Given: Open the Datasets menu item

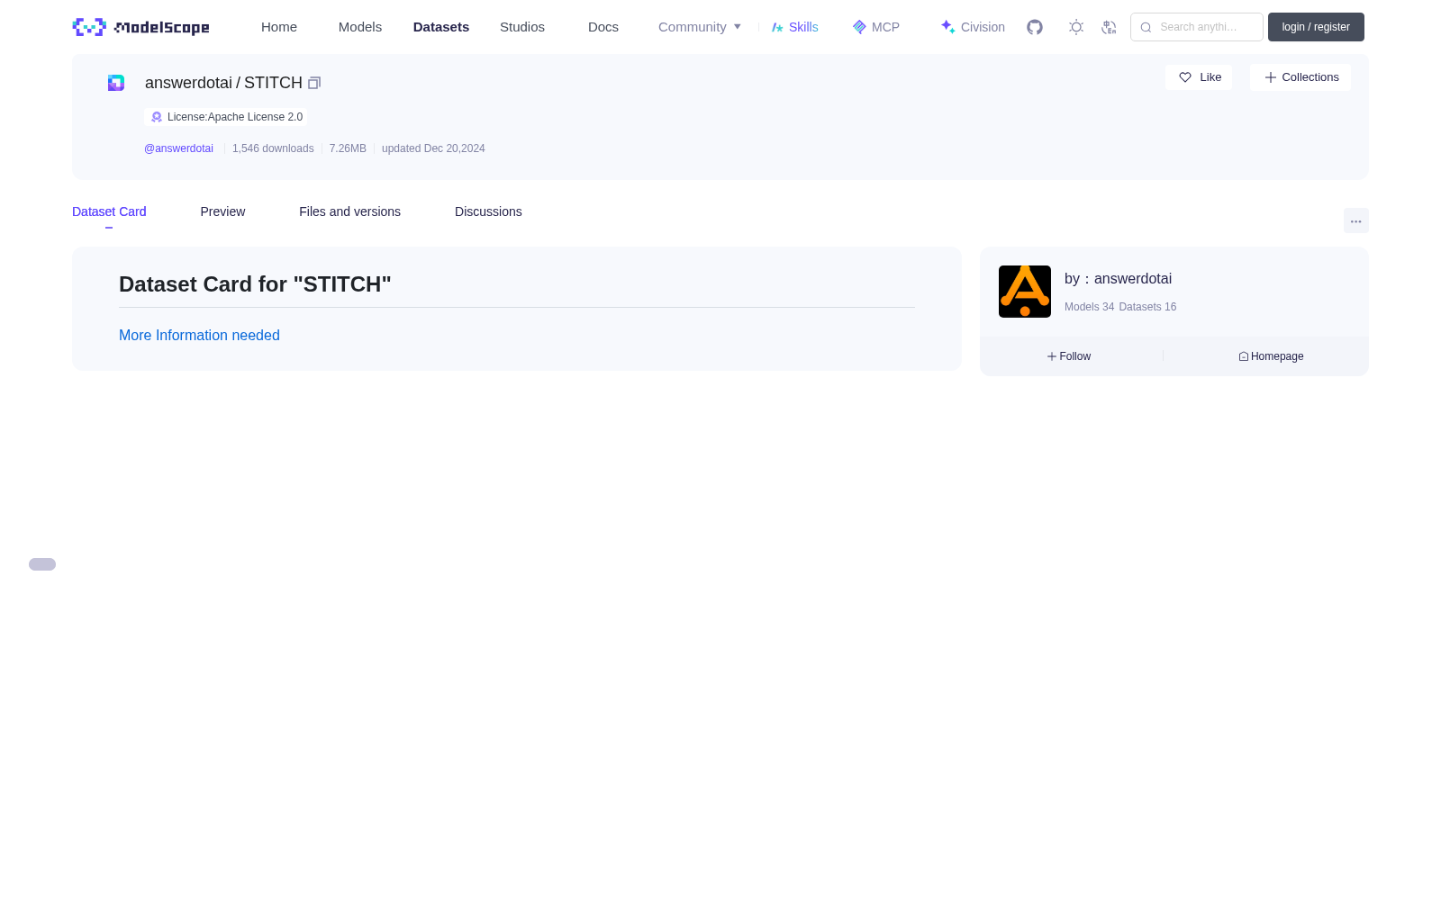Looking at the screenshot, I should tap(441, 27).
